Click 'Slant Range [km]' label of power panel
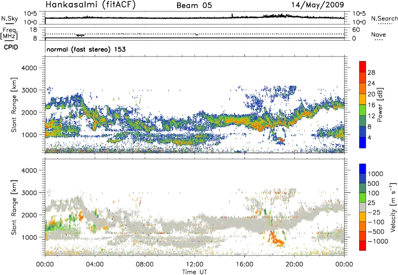Image resolution: width=398 pixels, height=275 pixels. point(14,105)
